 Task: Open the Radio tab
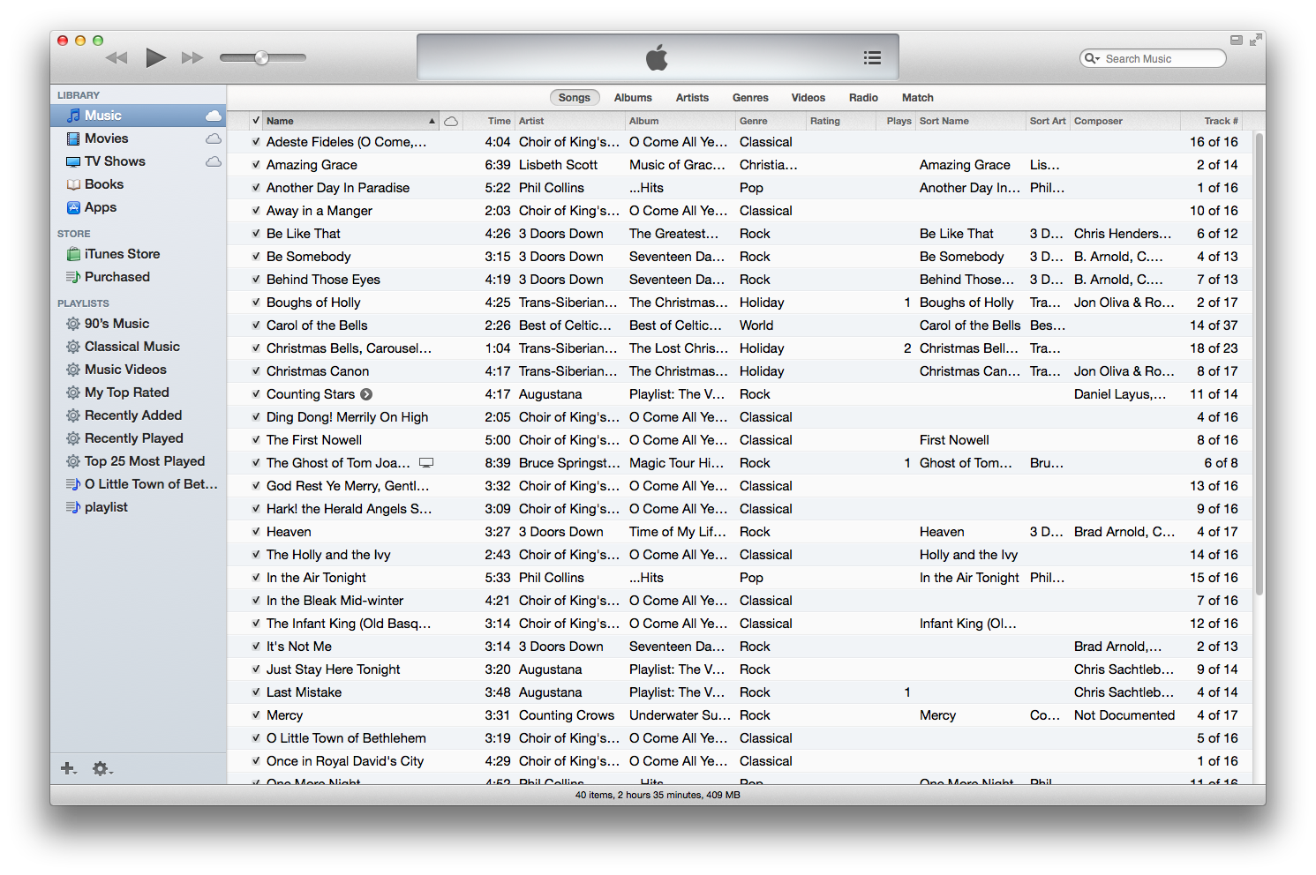(x=863, y=98)
